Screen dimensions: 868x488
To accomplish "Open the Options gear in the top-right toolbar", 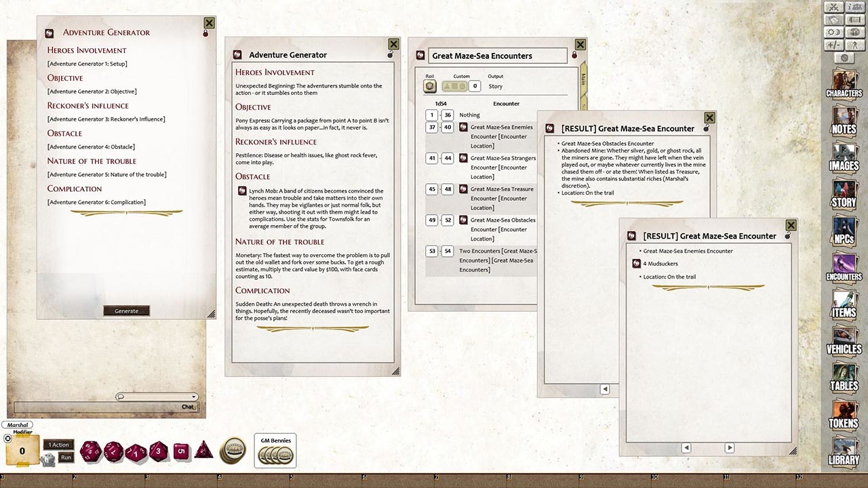I will point(846,58).
